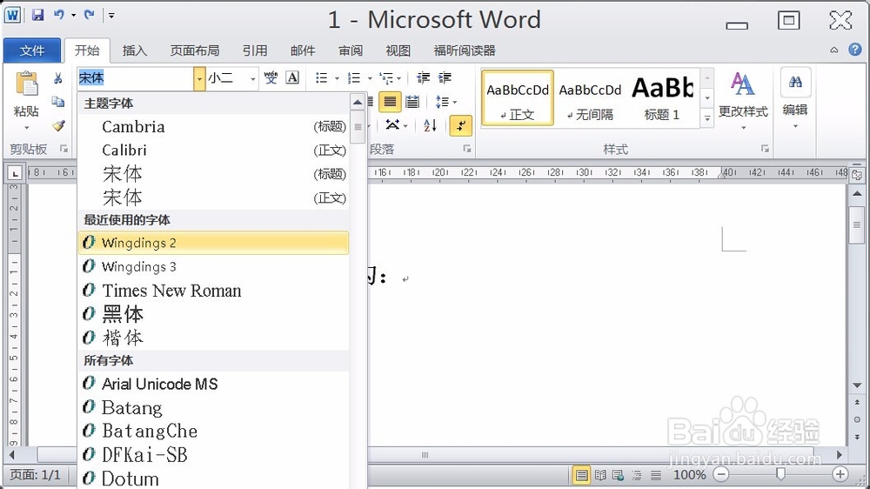The height and width of the screenshot is (489, 870).
Task: Close the font name dropdown arrow
Action: [x=199, y=79]
